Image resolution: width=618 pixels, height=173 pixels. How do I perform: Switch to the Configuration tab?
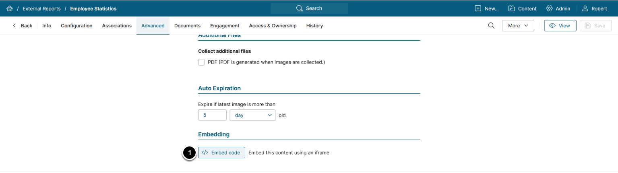coord(76,26)
